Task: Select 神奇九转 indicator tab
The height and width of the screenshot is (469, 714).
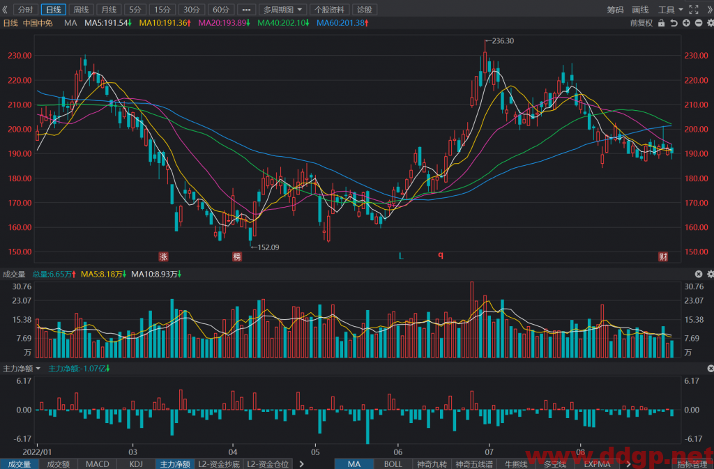Action: coord(432,464)
